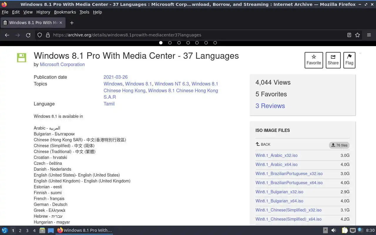376x235 pixels.
Task: Open the single-word Windows topic link
Action: click(x=113, y=84)
